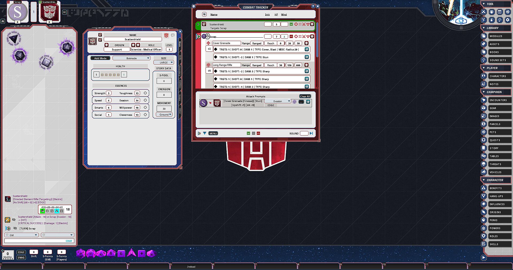Open the GM speaker dropdown in chat
Screen dimensions: 513x270
[22, 235]
